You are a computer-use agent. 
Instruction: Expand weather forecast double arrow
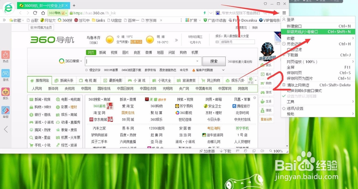pyautogui.click(x=176, y=40)
